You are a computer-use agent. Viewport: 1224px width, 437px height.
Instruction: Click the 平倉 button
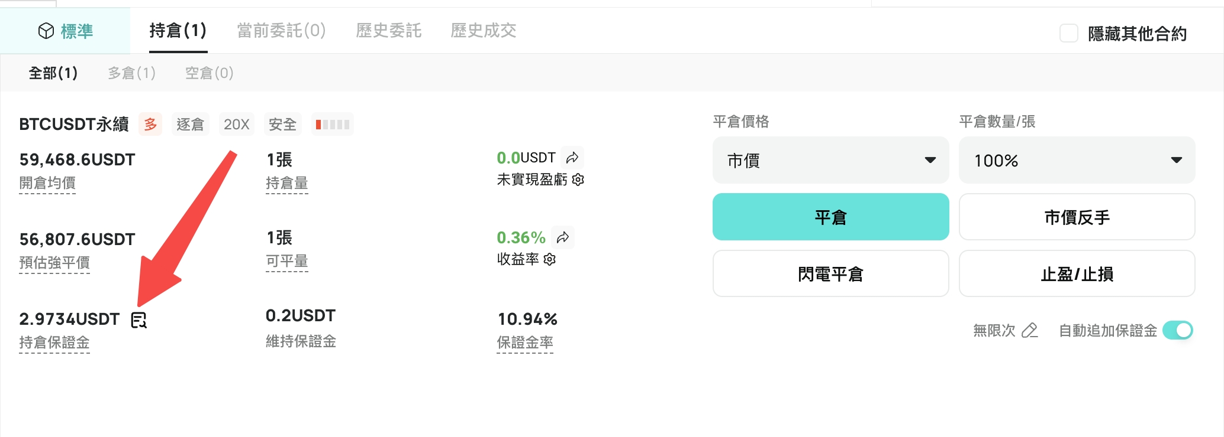pos(830,217)
